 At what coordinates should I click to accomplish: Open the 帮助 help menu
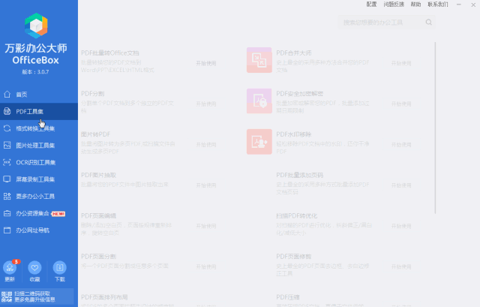(x=415, y=5)
